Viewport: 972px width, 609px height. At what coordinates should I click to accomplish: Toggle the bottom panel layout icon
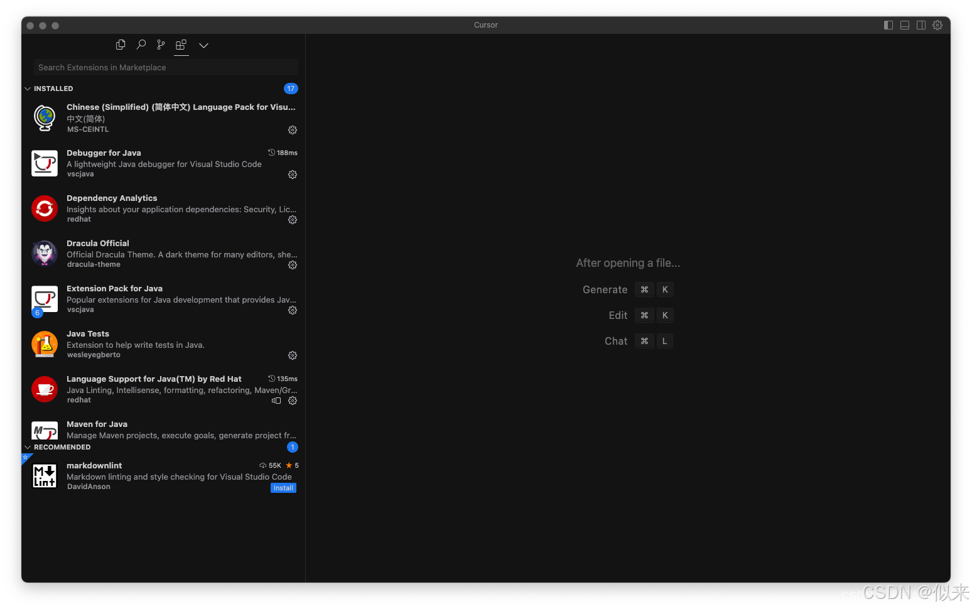pos(905,25)
